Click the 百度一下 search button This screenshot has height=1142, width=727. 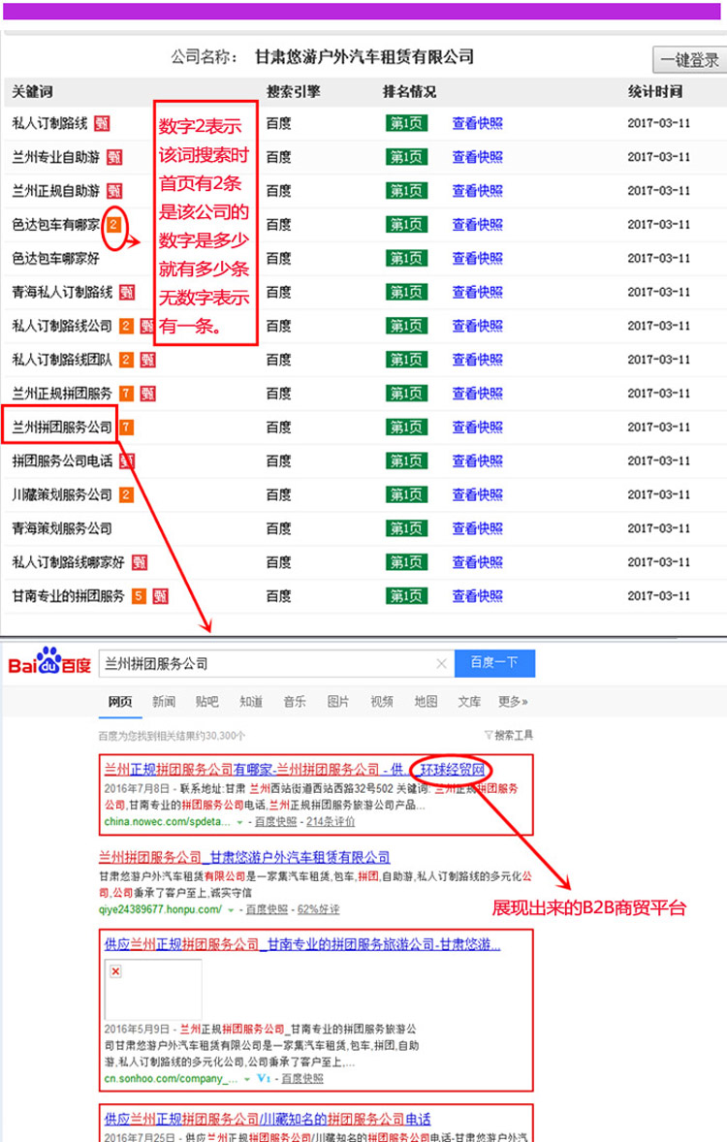point(494,663)
